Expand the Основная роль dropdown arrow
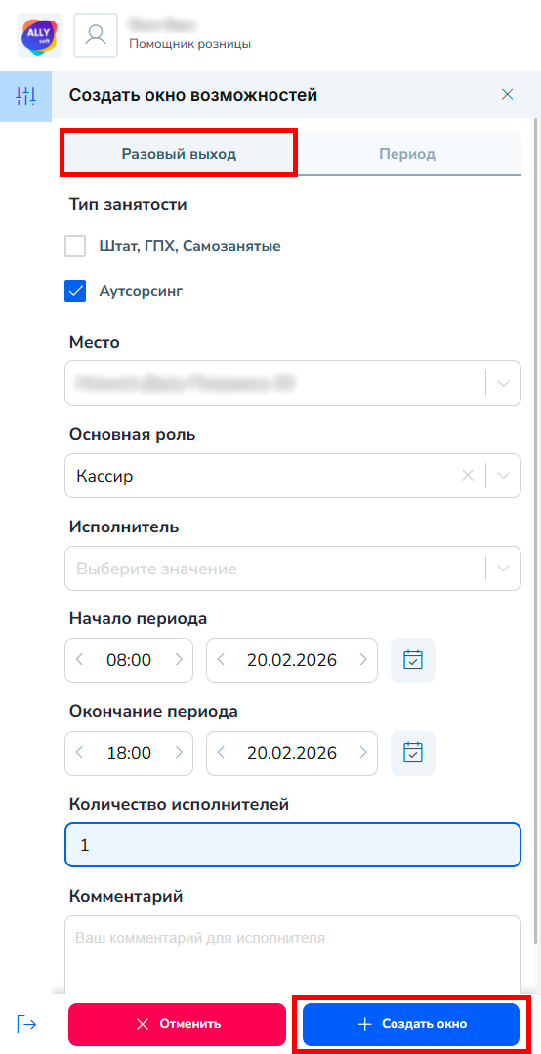The width and height of the screenshot is (541, 1054). coord(503,476)
